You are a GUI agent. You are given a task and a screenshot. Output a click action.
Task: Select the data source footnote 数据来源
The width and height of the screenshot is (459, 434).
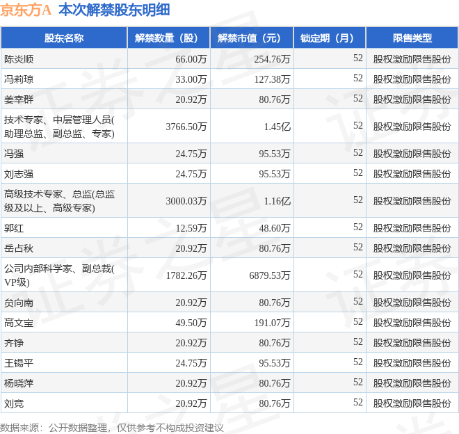tap(111, 428)
